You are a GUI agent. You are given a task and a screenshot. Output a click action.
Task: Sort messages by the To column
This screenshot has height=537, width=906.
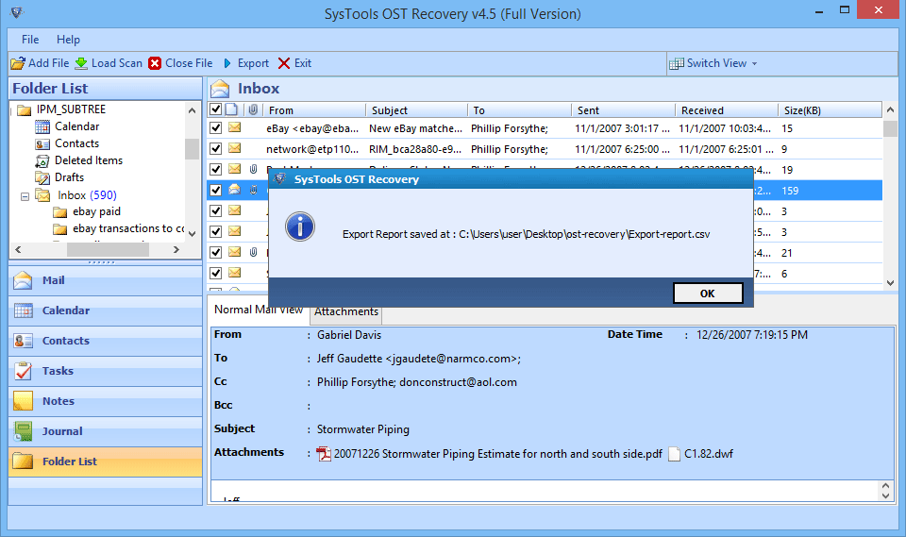[519, 109]
